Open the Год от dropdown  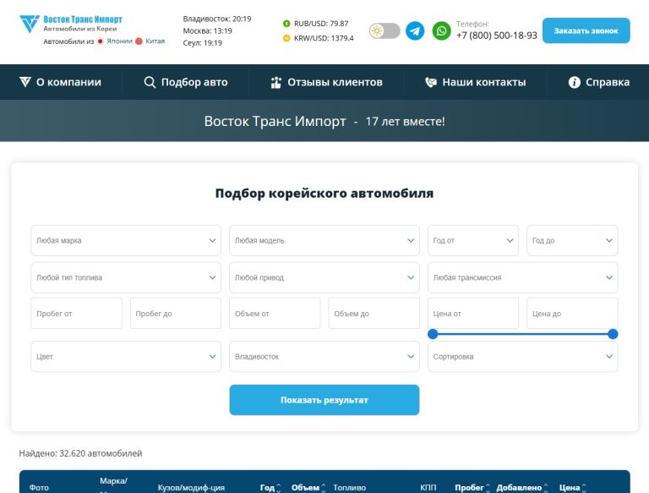click(473, 240)
